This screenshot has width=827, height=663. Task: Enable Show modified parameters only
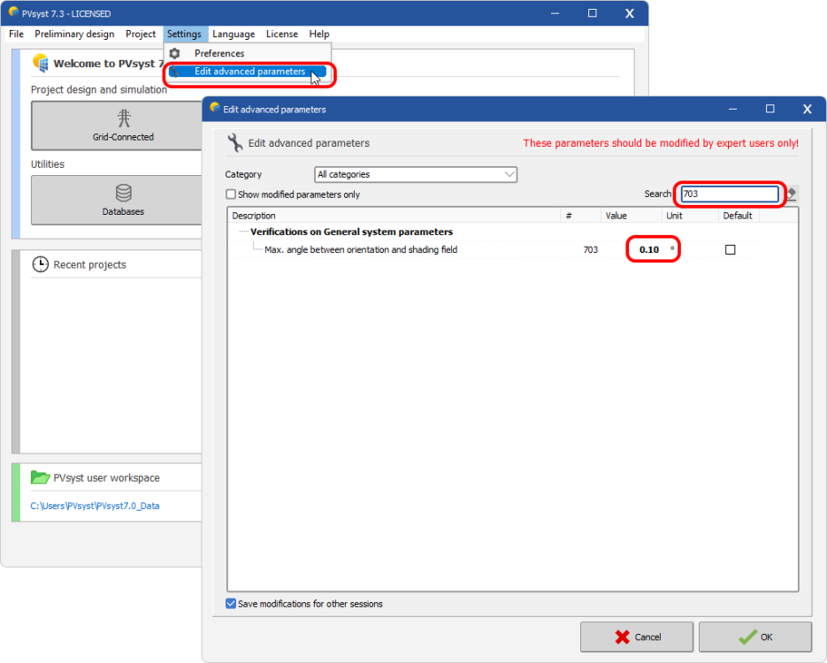click(231, 194)
